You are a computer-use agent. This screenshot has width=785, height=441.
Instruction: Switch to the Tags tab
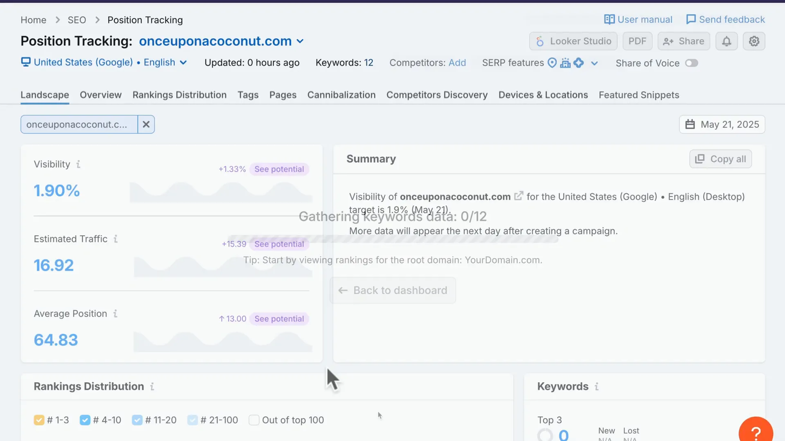tap(248, 95)
